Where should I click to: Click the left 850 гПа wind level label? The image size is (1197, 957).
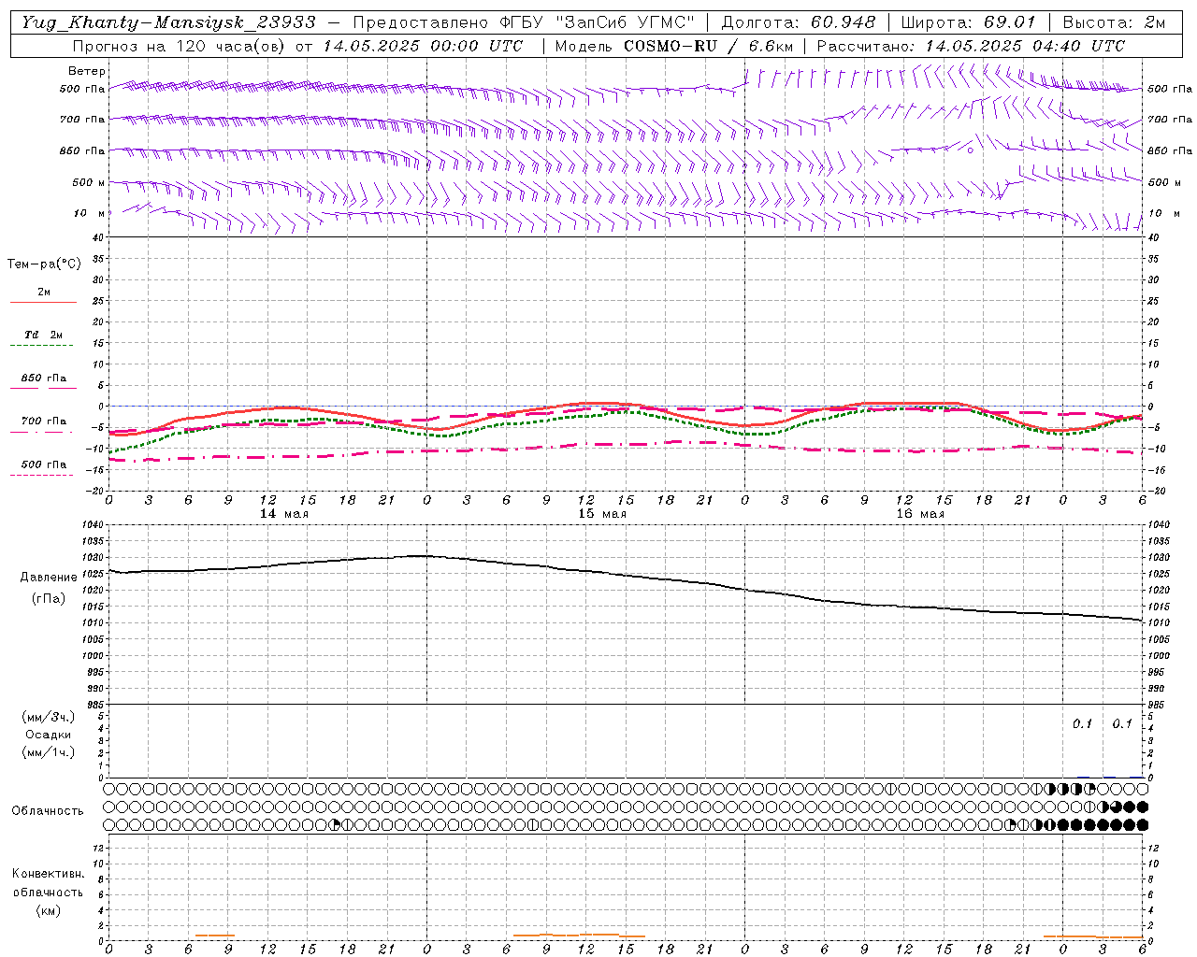[82, 150]
